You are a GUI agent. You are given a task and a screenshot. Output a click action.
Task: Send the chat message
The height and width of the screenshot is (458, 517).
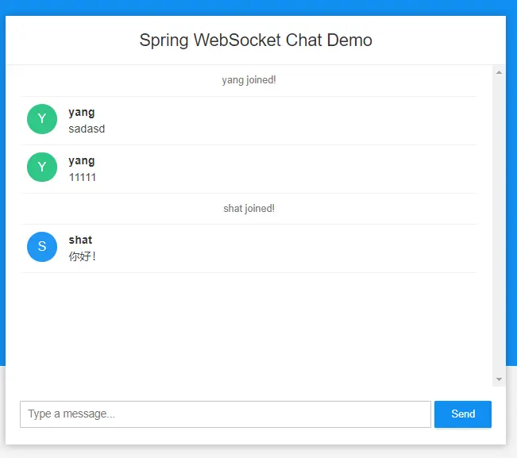[462, 414]
